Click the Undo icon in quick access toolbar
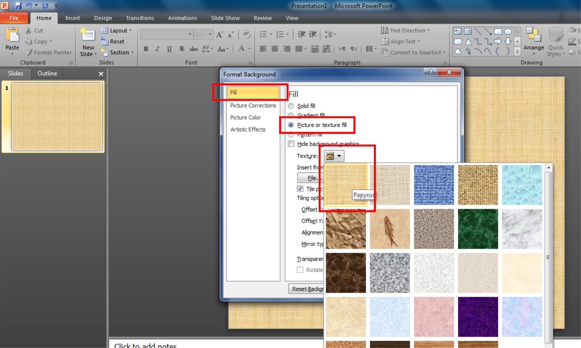The image size is (581, 348). point(29,5)
